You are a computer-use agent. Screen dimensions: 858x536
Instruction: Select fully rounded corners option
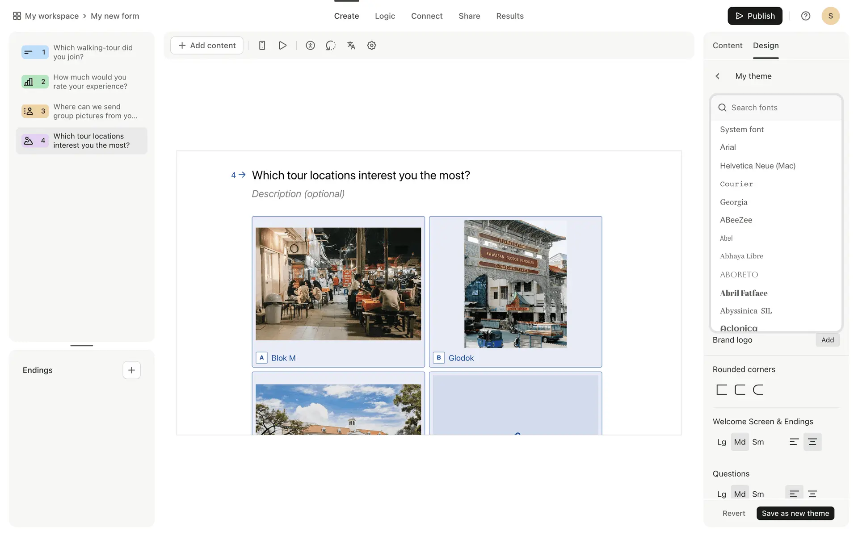click(758, 389)
